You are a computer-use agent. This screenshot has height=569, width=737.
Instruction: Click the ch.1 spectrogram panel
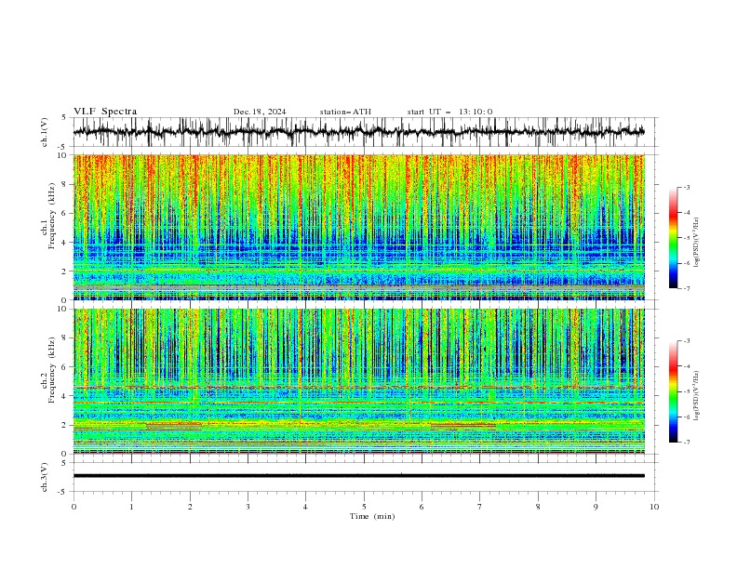pos(358,227)
